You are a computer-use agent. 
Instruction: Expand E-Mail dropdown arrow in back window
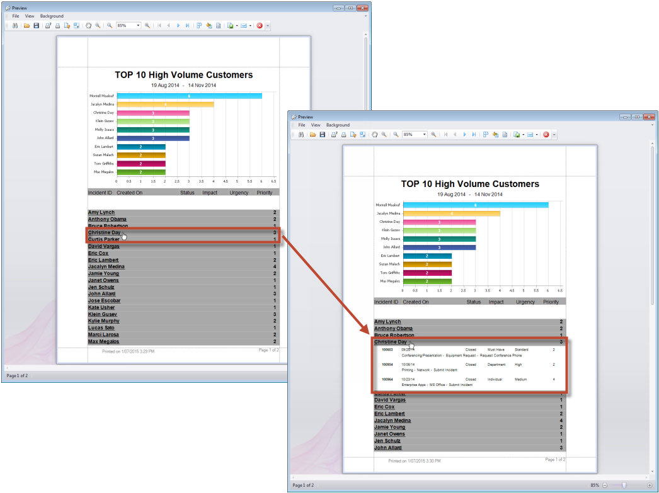point(251,26)
